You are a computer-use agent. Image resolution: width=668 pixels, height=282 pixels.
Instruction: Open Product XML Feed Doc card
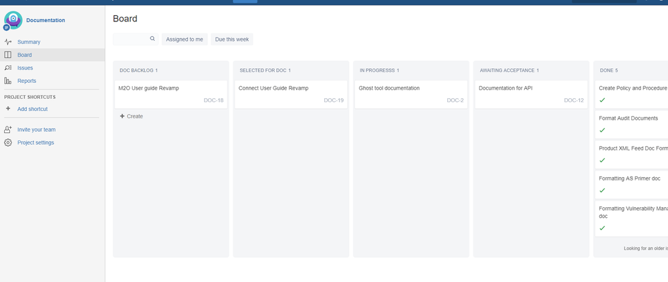pos(632,154)
